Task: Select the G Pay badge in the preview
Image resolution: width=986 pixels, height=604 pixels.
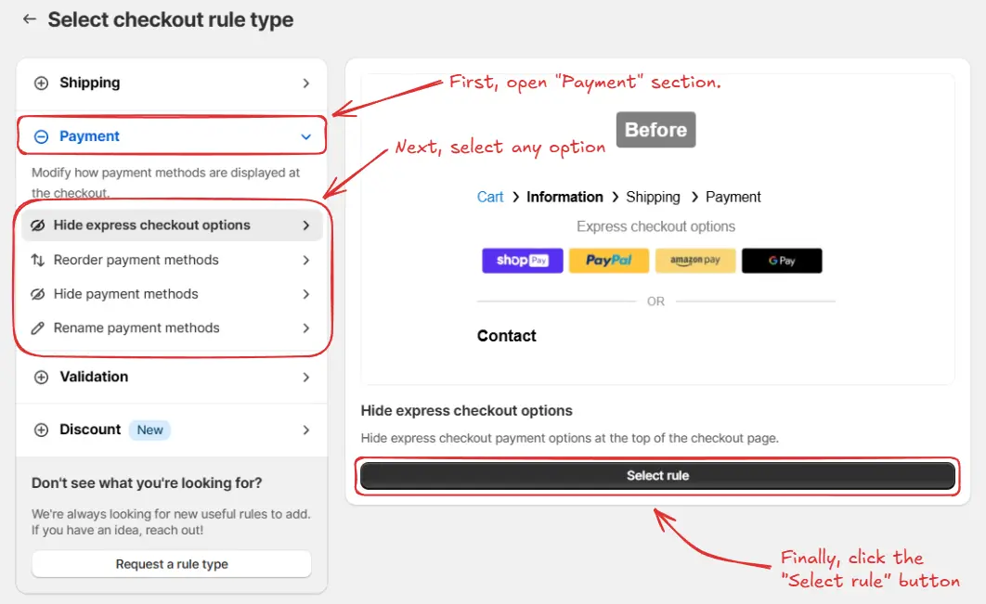Action: (782, 261)
